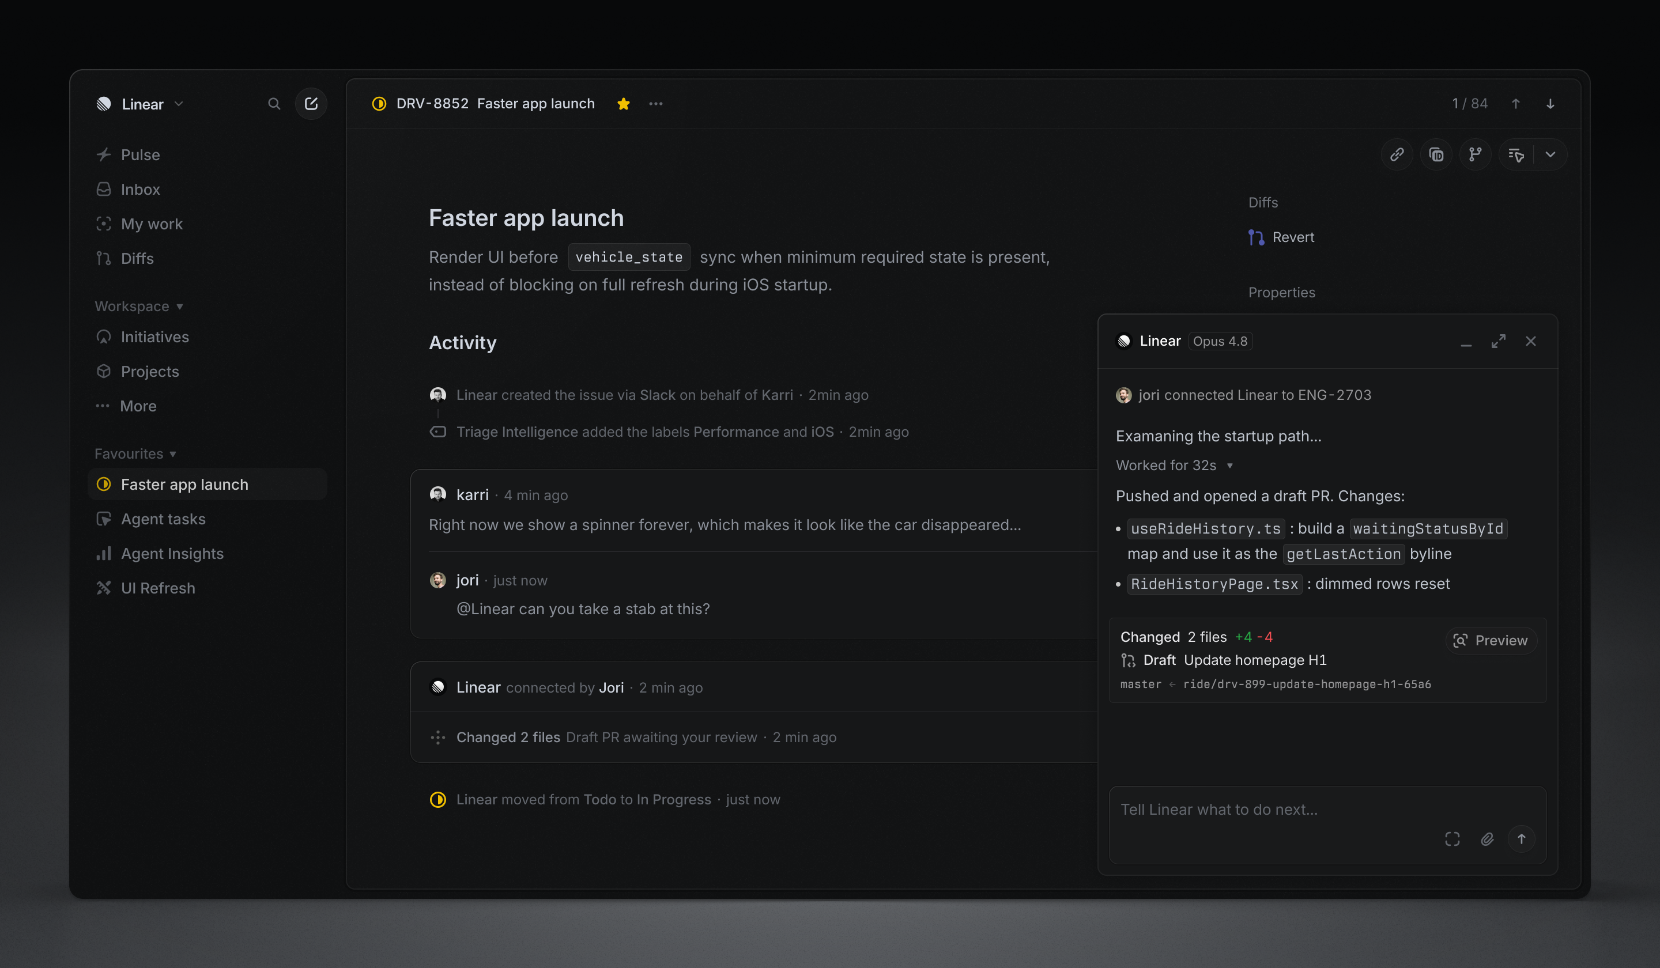Expand Worked for 32s details
This screenshot has width=1660, height=968.
(1174, 466)
